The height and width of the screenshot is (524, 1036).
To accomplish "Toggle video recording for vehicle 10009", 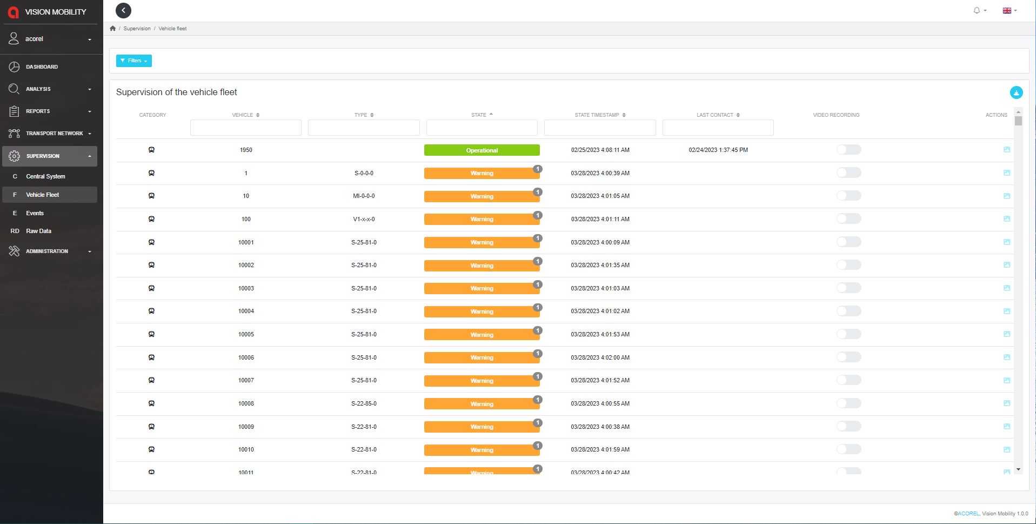I will tap(848, 427).
